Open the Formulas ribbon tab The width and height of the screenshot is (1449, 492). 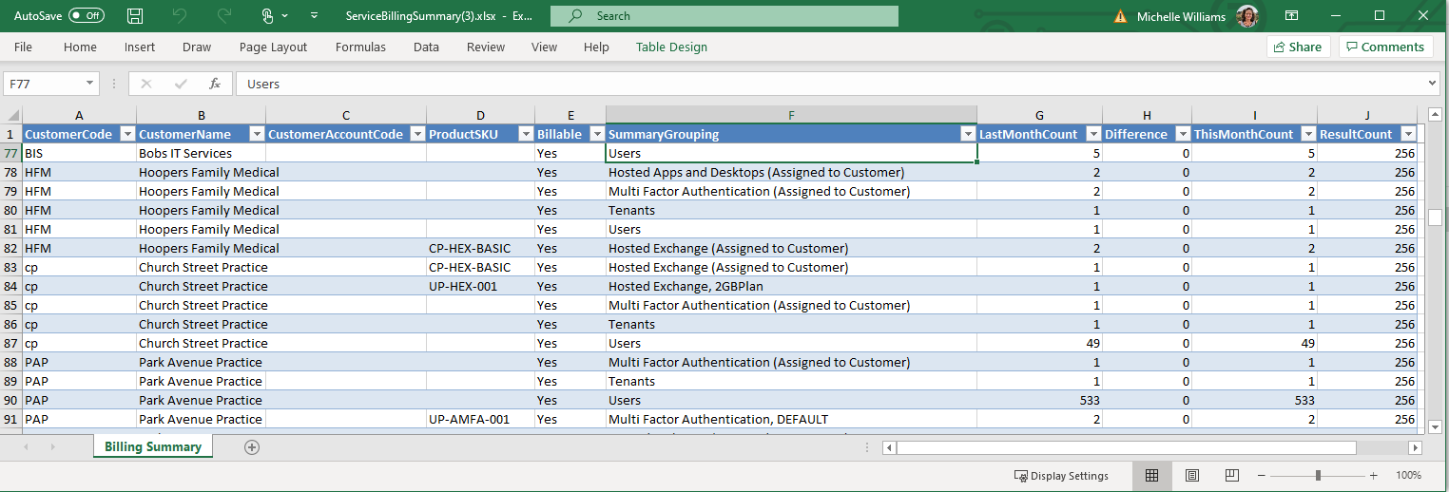360,47
